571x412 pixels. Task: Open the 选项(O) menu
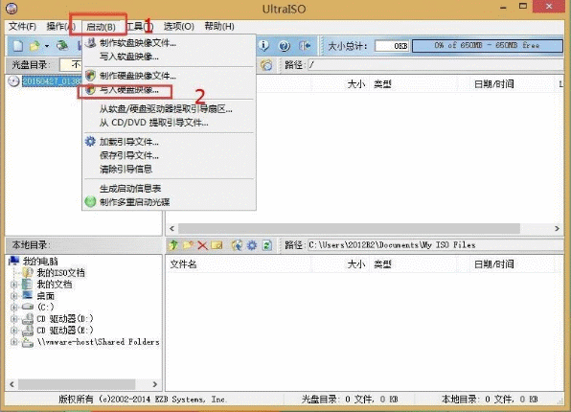[178, 27]
